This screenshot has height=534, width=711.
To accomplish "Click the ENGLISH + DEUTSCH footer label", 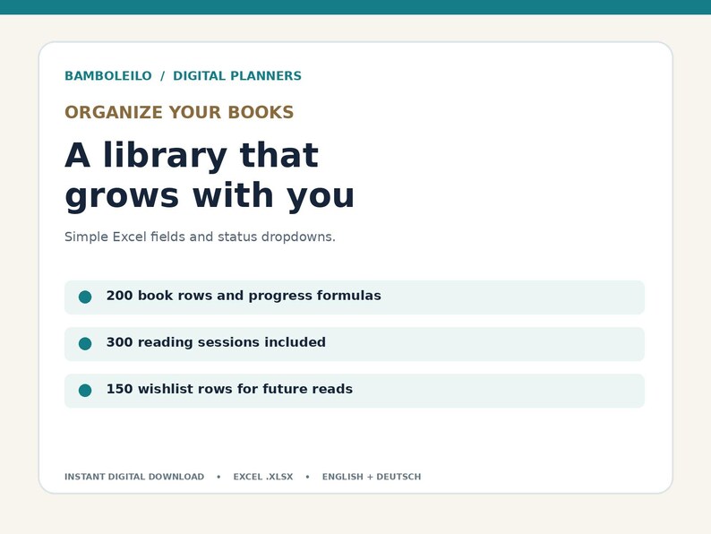I will click(x=372, y=477).
